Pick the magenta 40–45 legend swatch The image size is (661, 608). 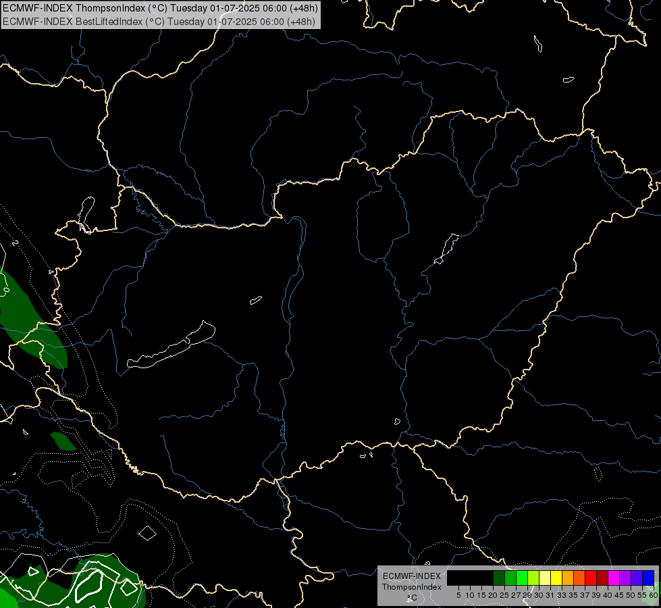[x=614, y=578]
